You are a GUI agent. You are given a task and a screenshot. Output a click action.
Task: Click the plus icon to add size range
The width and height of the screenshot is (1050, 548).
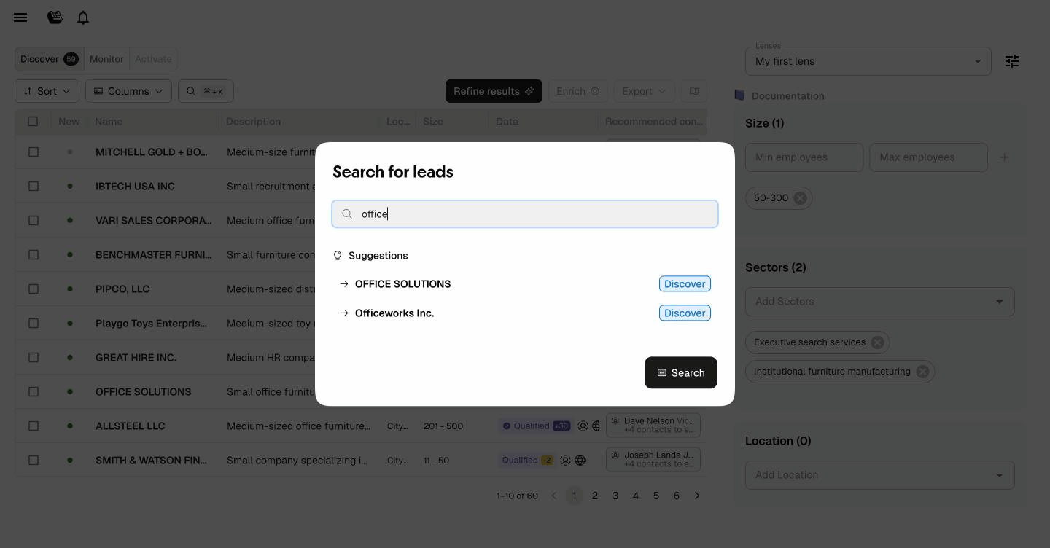point(1004,157)
